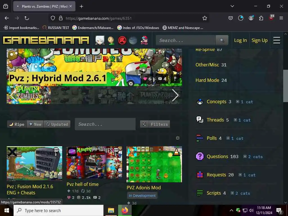Open the GameBanana main hamburger menu
Screen dimensions: 288x216
click(x=277, y=40)
